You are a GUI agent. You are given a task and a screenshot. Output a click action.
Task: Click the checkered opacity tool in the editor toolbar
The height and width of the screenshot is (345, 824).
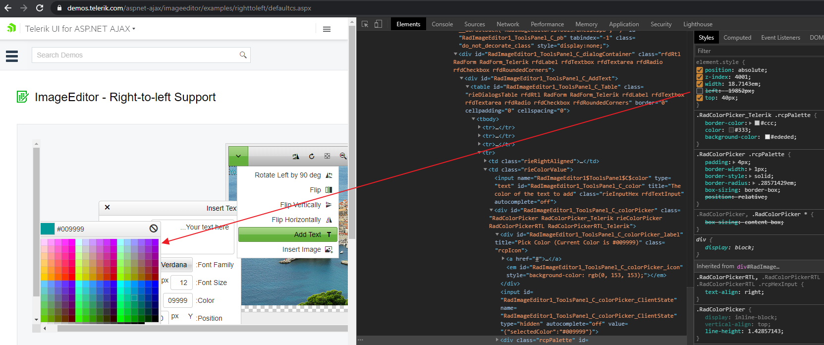(x=327, y=156)
